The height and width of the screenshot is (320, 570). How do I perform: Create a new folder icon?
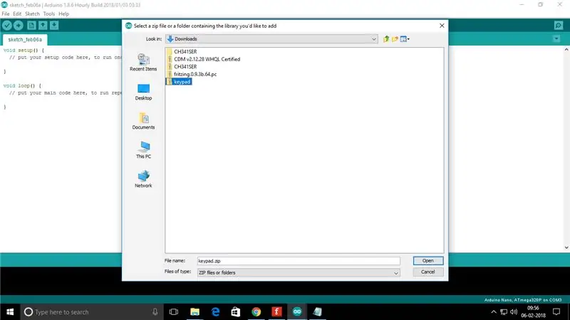395,39
